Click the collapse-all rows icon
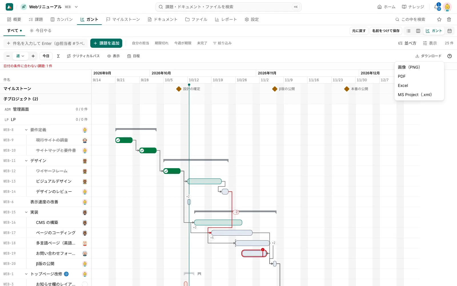This screenshot has height=286, width=457. click(58, 56)
